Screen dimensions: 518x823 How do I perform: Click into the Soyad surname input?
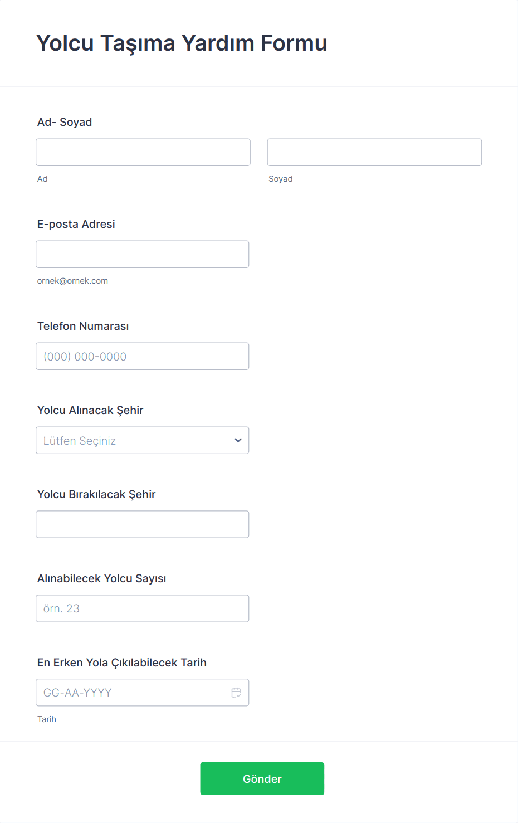[x=374, y=152]
